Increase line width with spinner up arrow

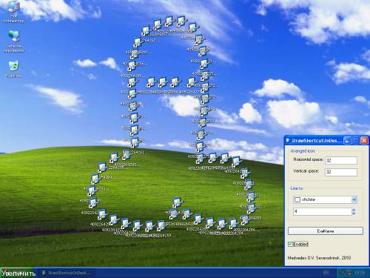pos(354,210)
